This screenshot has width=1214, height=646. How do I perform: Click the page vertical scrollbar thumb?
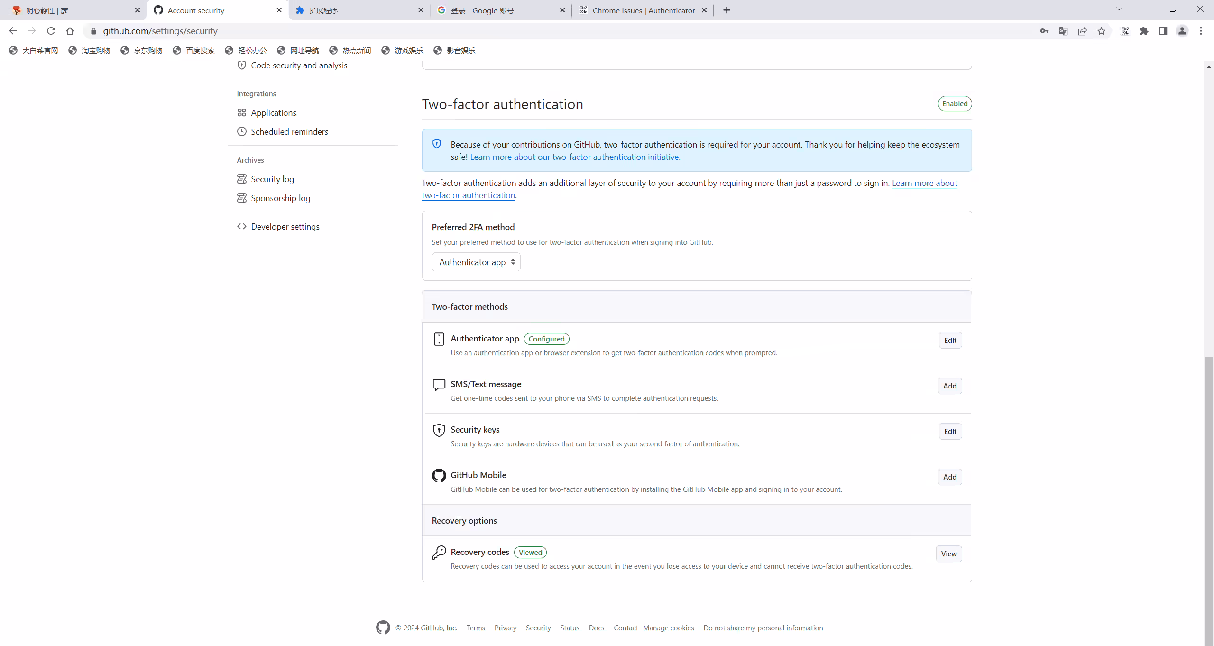pos(1209,501)
